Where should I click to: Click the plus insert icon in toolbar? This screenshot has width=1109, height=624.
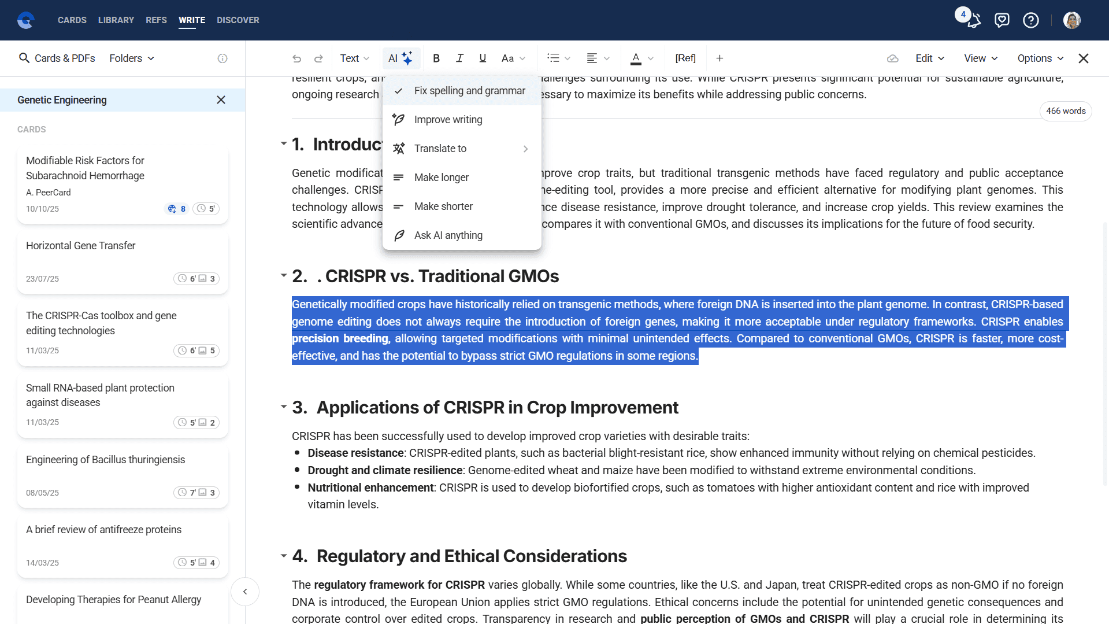(x=719, y=58)
